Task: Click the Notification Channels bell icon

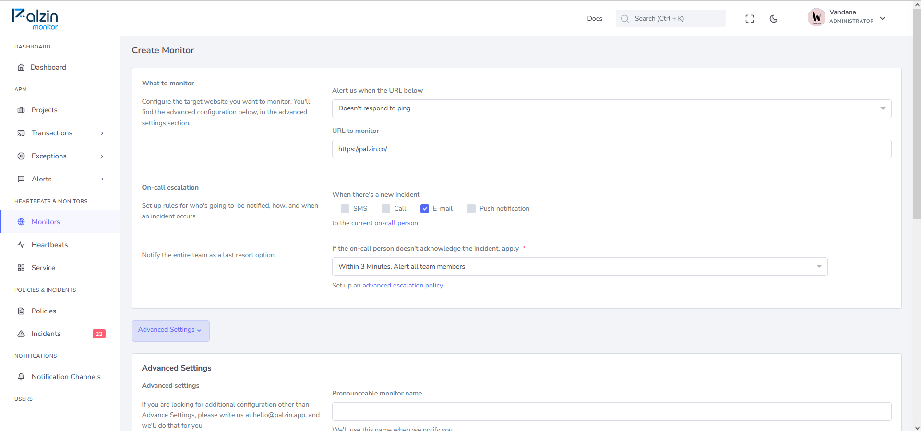Action: [21, 377]
